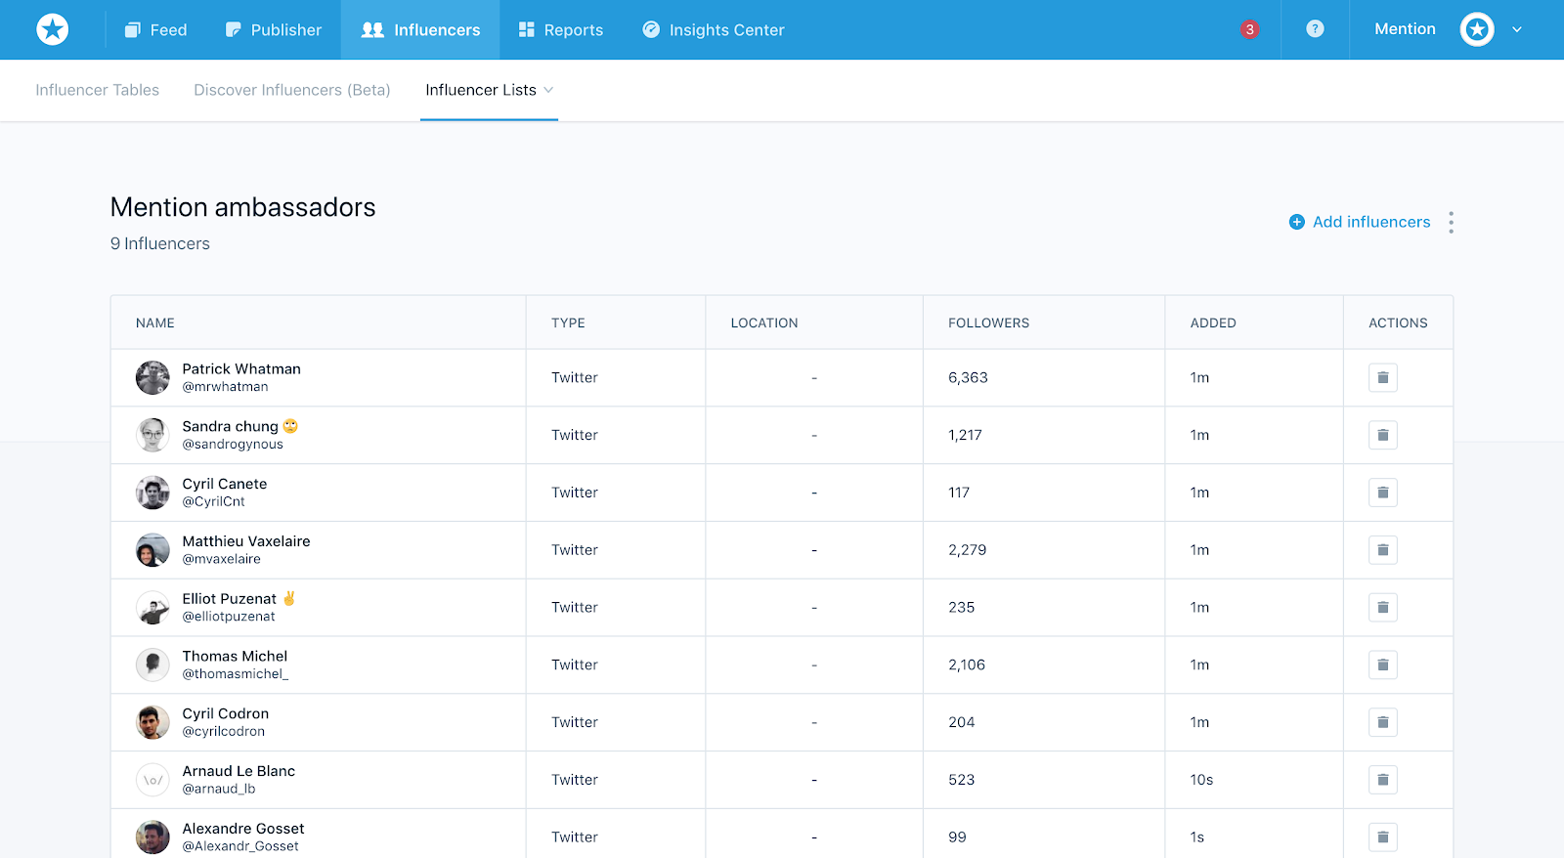1564x858 pixels.
Task: Sort by the FOLLOWERS column header
Action: [x=988, y=322]
